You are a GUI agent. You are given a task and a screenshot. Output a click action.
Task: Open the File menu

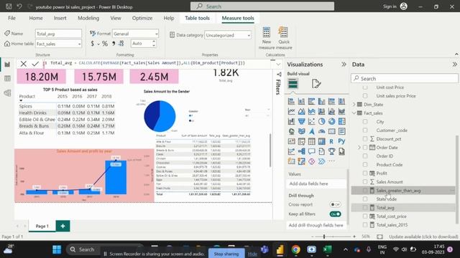(x=11, y=18)
